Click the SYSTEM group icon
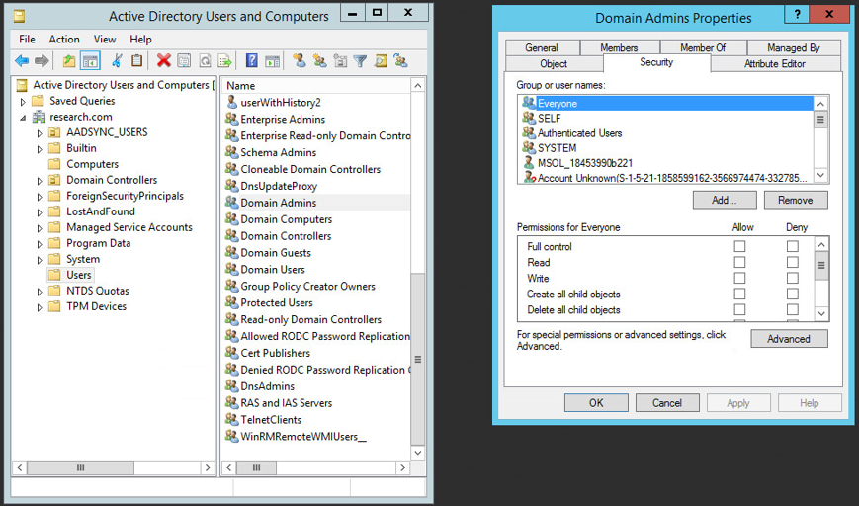Image resolution: width=859 pixels, height=506 pixels. [529, 148]
